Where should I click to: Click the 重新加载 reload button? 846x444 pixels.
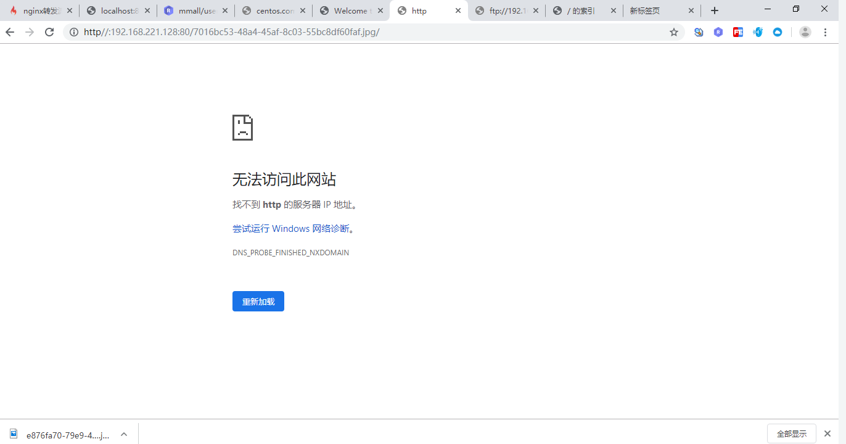pos(258,302)
